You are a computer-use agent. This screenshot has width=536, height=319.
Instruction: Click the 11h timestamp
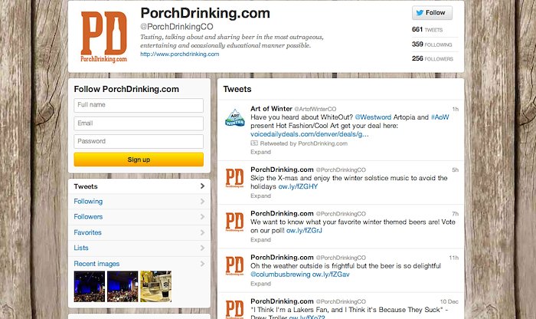454,258
